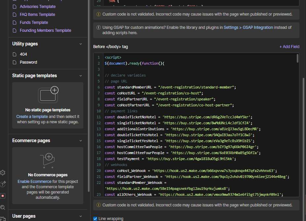This screenshot has width=306, height=221.
Task: Open the Advisories Template page
Action: (37, 7)
